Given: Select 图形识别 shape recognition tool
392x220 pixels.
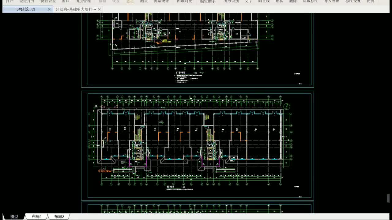Looking at the screenshot, I should [x=231, y=1].
